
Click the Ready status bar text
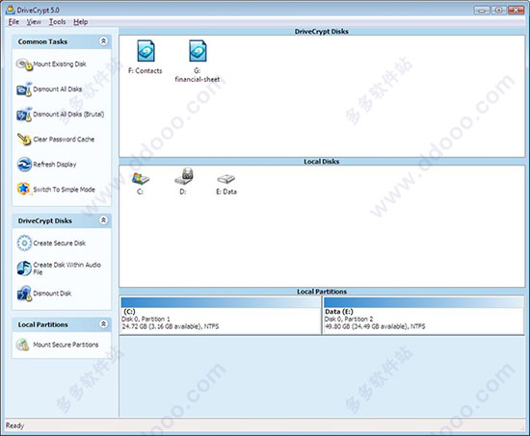coord(14,425)
